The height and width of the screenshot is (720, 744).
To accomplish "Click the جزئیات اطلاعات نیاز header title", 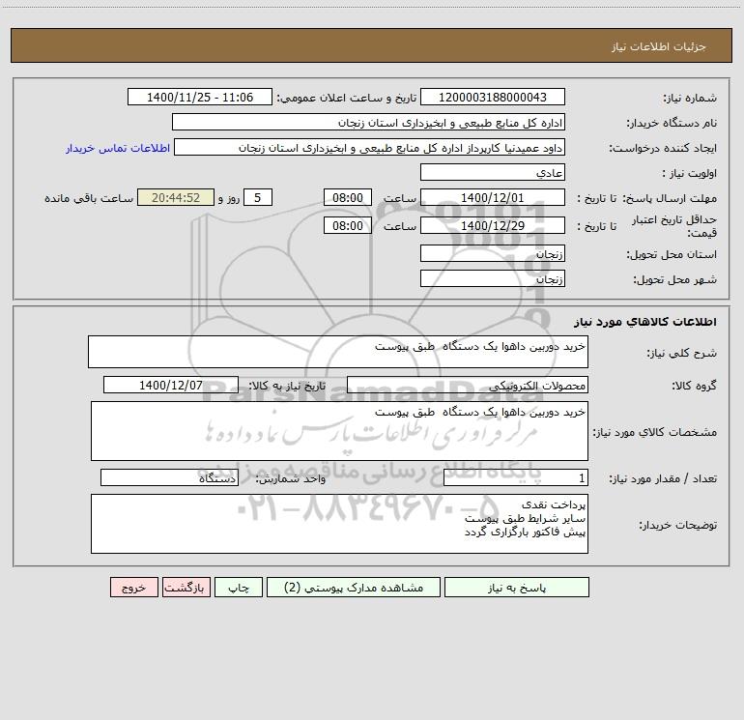I will click(x=658, y=46).
